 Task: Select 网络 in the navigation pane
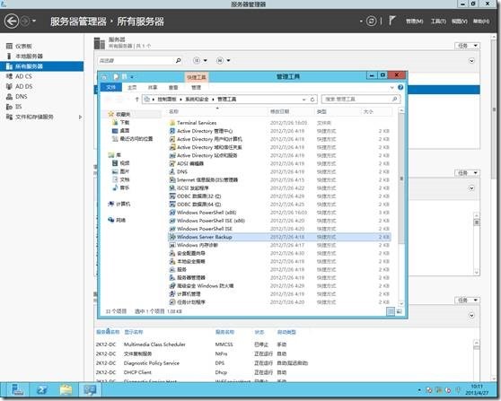(121, 221)
